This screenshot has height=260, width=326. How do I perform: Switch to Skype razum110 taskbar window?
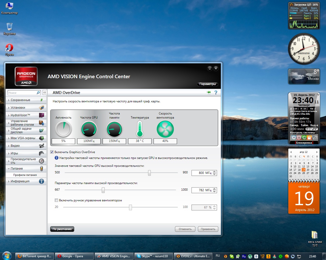click(x=154, y=256)
